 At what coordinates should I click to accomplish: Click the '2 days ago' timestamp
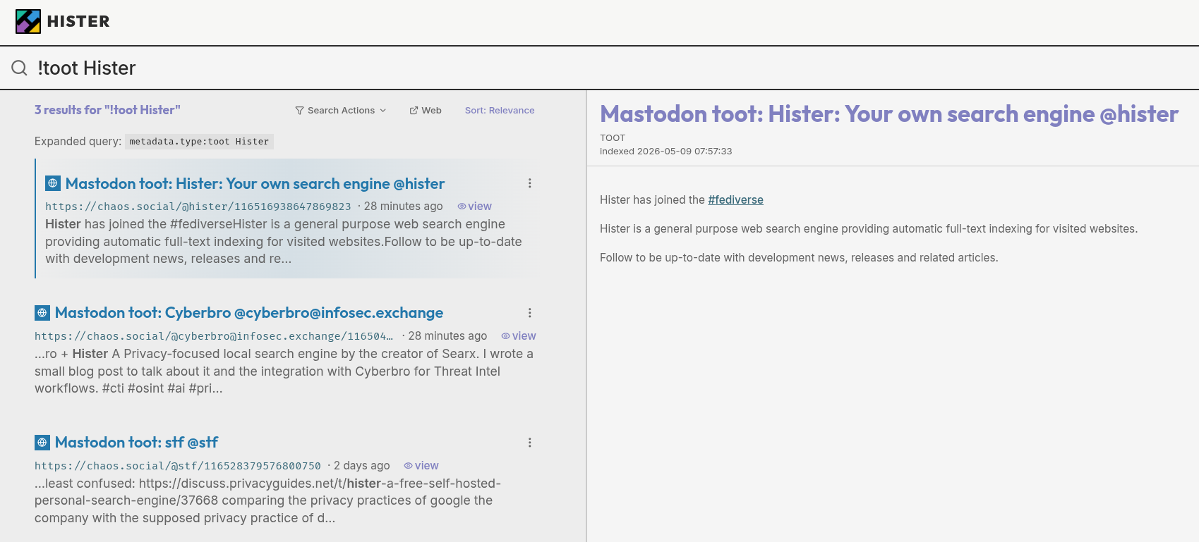[362, 466]
